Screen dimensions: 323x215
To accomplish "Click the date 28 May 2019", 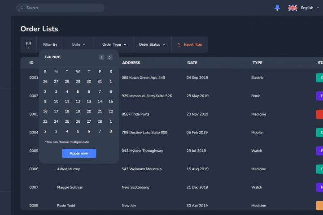I will click(x=197, y=96).
